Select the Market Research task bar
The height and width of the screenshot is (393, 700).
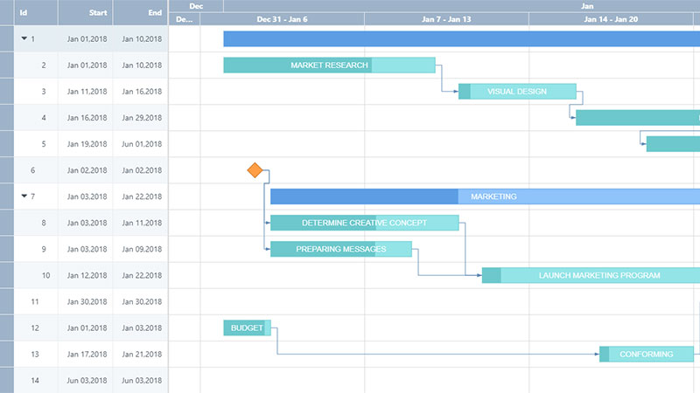pyautogui.click(x=330, y=65)
